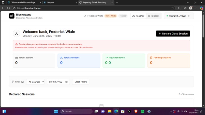Open the browser profile avatar
The width and height of the screenshot is (205, 115).
[x=191, y=8]
